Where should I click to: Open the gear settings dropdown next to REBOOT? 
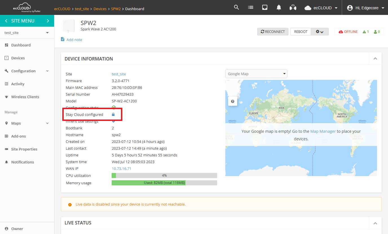[320, 31]
